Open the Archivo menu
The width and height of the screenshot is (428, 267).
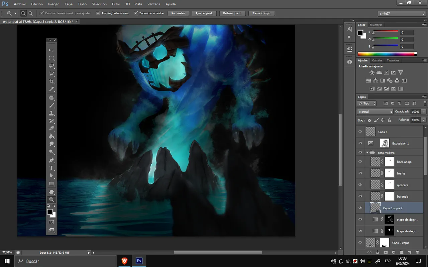click(20, 4)
